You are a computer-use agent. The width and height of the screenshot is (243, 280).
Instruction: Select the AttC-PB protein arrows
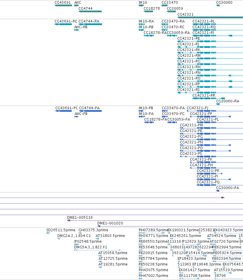coord(77,117)
